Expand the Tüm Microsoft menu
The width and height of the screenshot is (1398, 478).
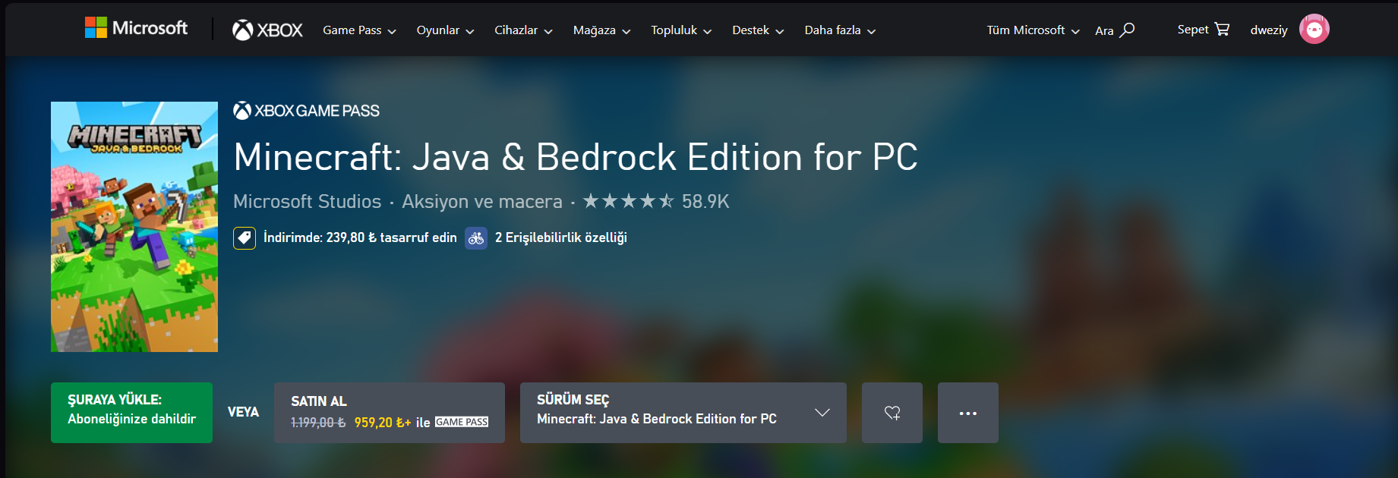[x=1033, y=30]
